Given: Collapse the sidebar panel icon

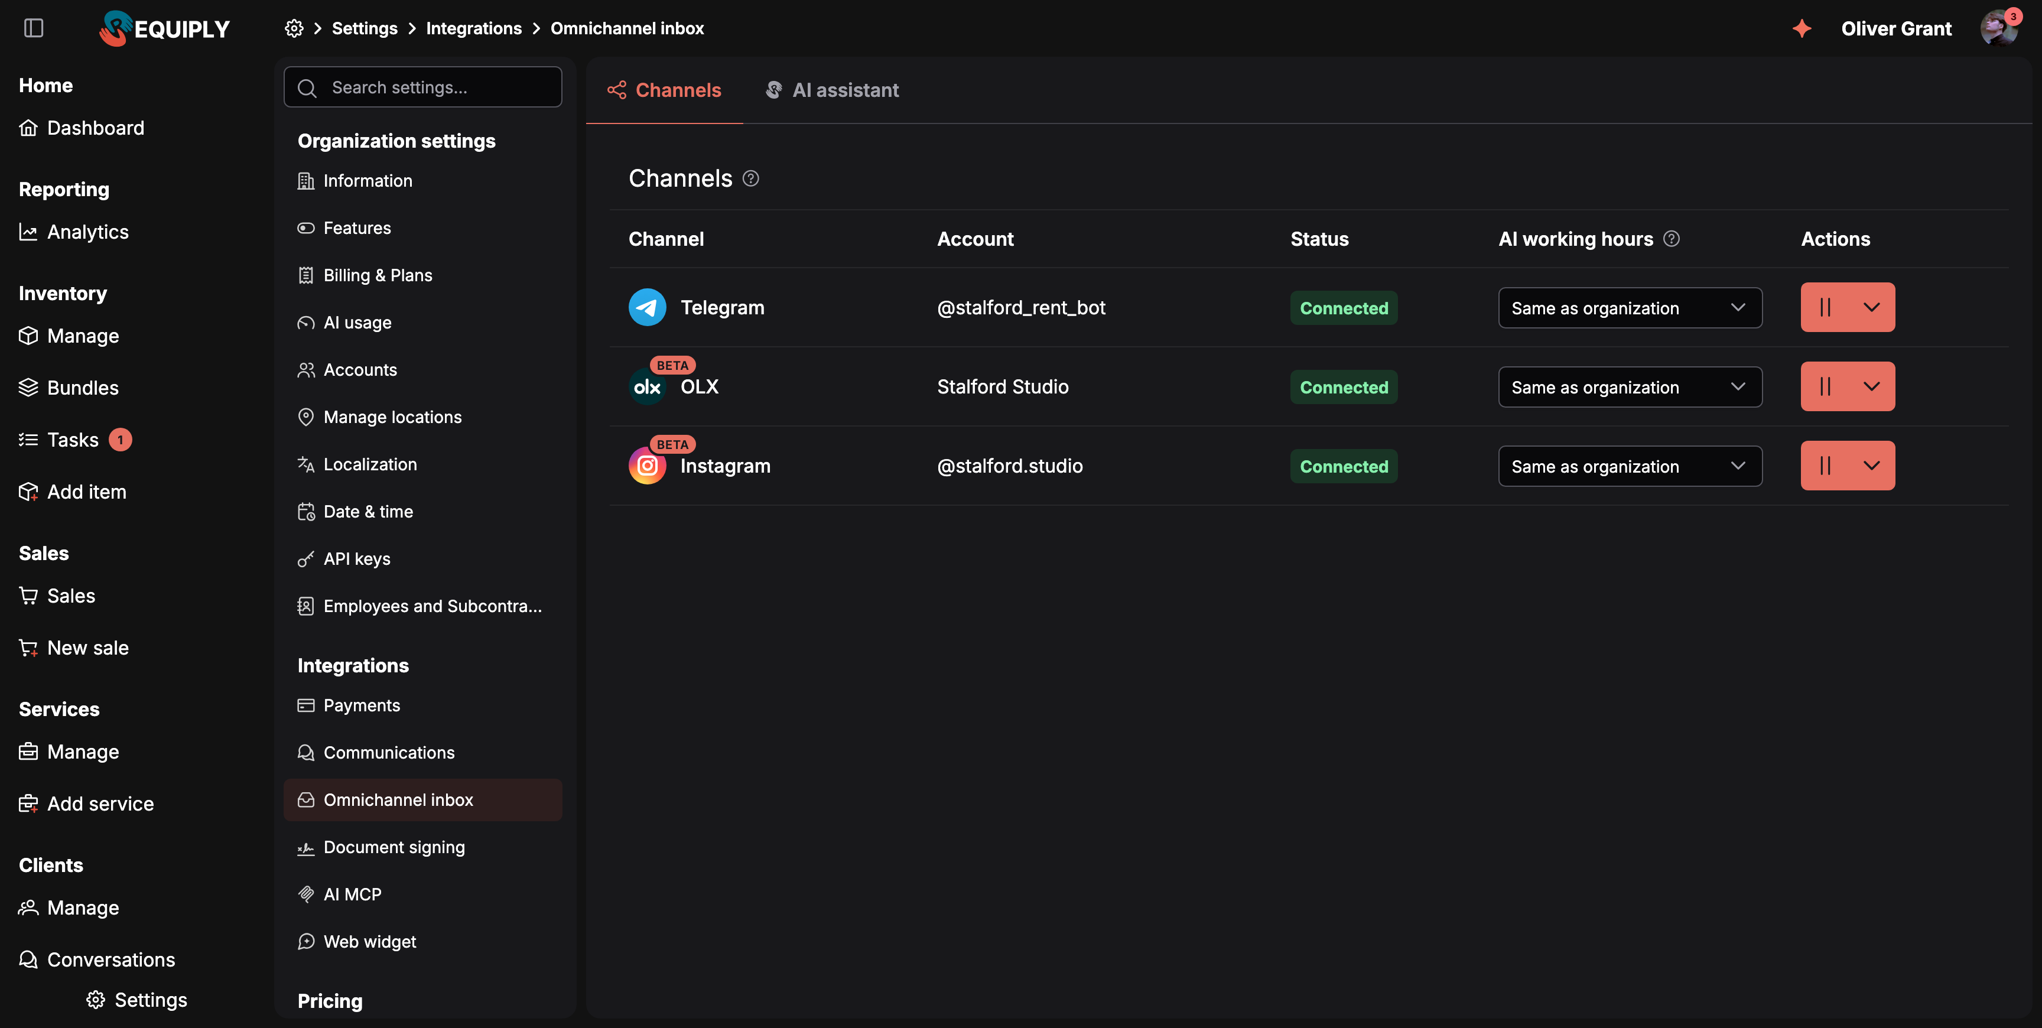Looking at the screenshot, I should 33,28.
